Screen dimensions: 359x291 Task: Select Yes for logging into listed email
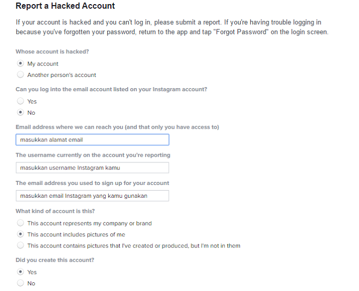click(x=21, y=101)
